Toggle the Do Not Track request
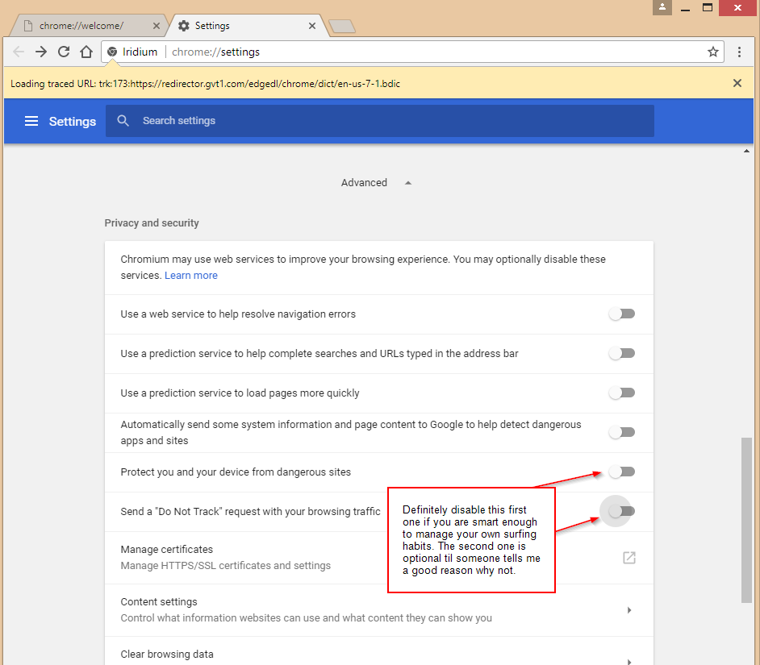760x665 pixels. pos(622,511)
